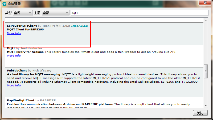Open the 主题 dropdown set to 全部
Image resolution: width=213 pixels, height=120 pixels.
point(56,13)
